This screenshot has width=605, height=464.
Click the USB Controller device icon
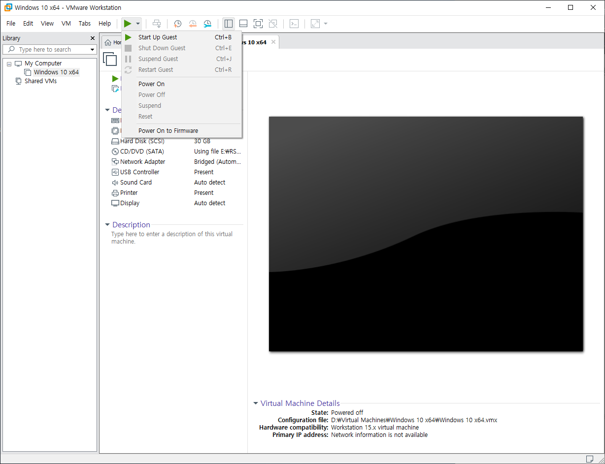click(115, 172)
